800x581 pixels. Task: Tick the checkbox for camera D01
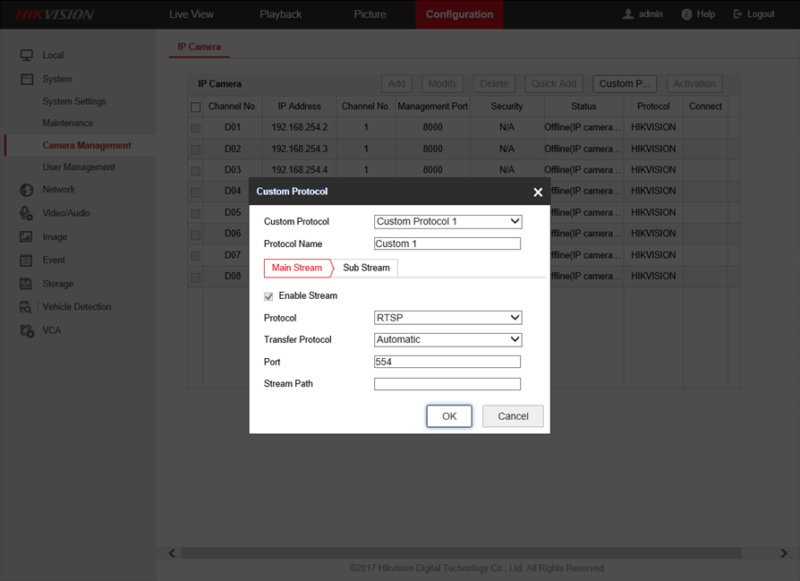coord(195,128)
